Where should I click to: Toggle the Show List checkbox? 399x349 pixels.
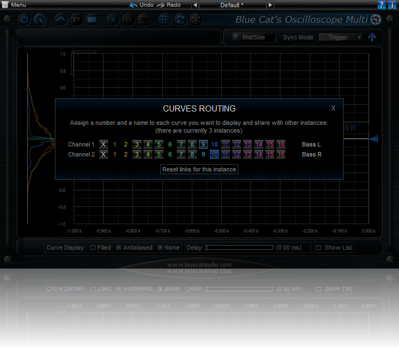[x=319, y=248]
